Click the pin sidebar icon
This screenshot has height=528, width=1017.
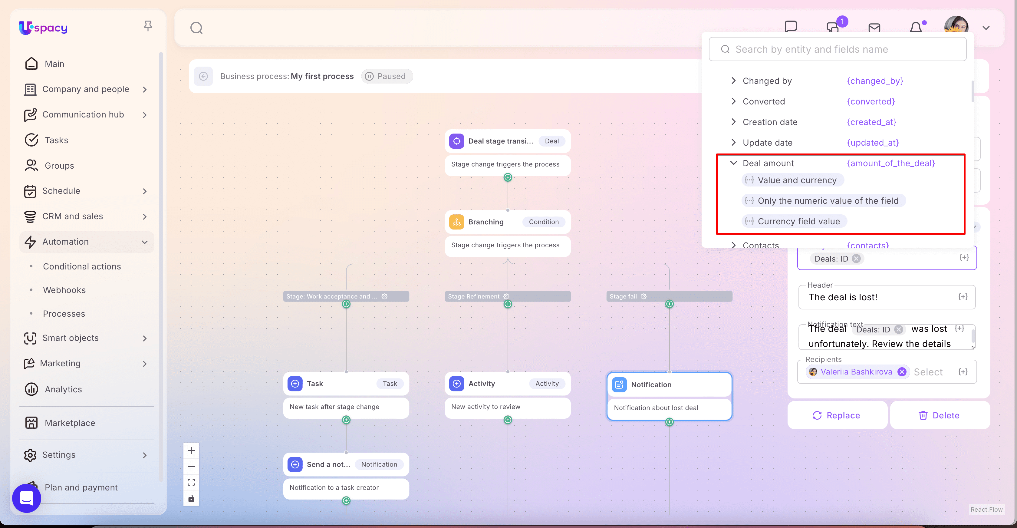(148, 26)
